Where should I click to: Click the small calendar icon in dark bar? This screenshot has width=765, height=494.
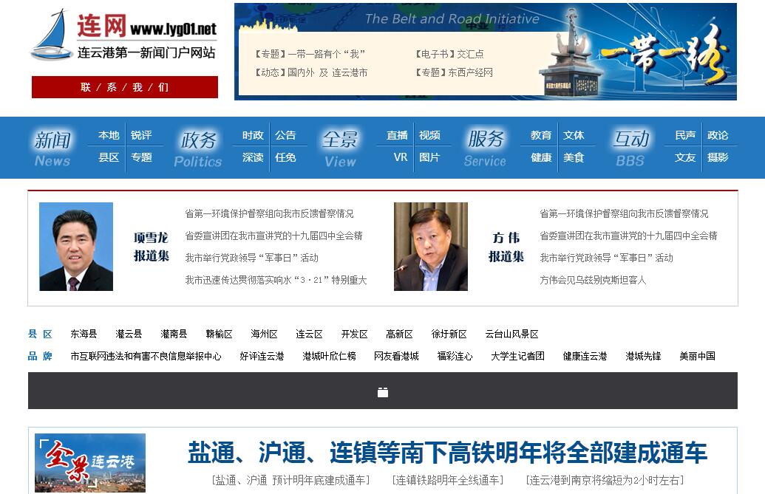pos(383,392)
